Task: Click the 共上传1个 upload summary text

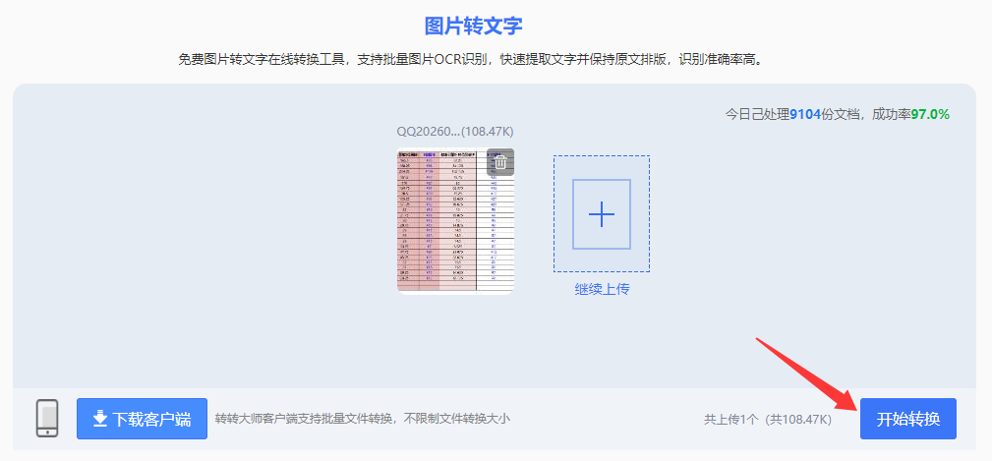Action: 768,419
